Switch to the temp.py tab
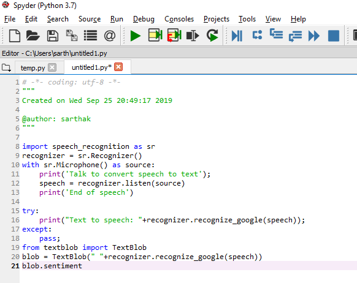The height and width of the screenshot is (283, 357). [x=33, y=68]
